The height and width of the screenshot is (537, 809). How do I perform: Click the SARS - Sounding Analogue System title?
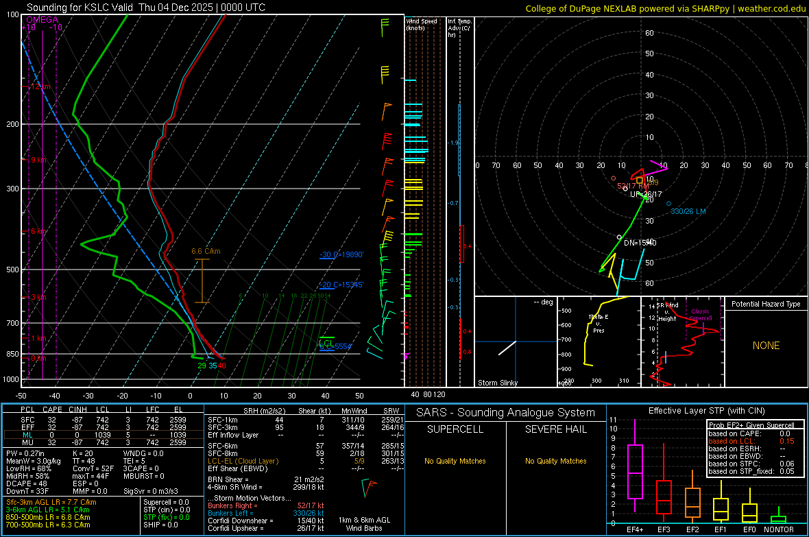click(506, 413)
